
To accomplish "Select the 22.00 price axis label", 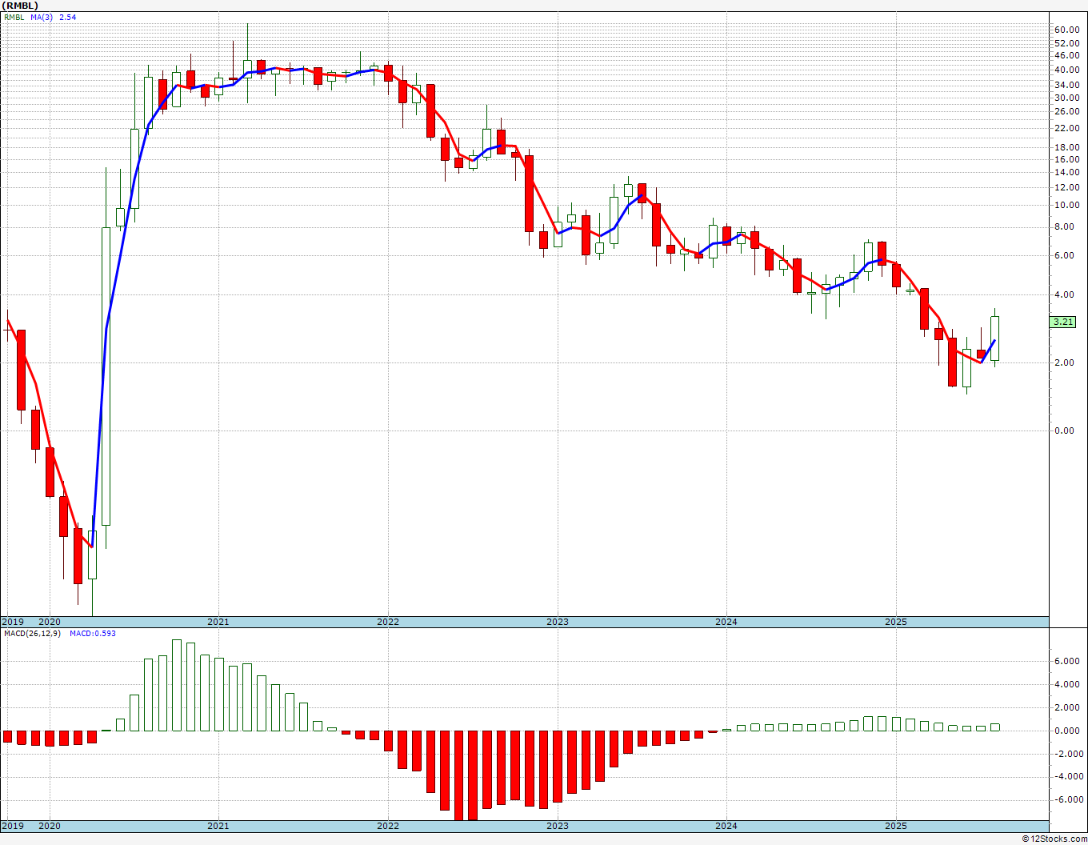I will (1067, 128).
